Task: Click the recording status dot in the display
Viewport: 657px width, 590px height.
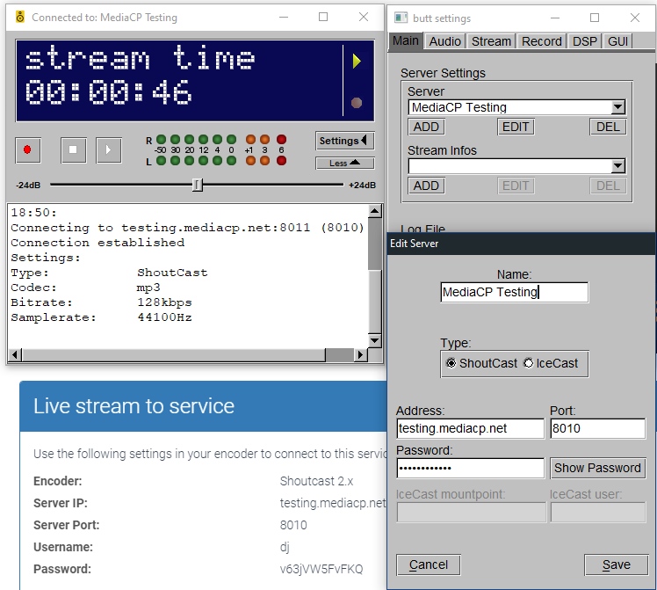Action: pyautogui.click(x=357, y=103)
